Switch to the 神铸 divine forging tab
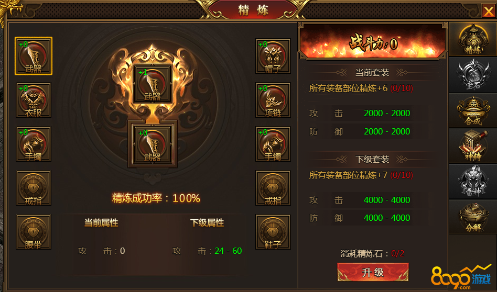The image size is (497, 292). coord(472,146)
